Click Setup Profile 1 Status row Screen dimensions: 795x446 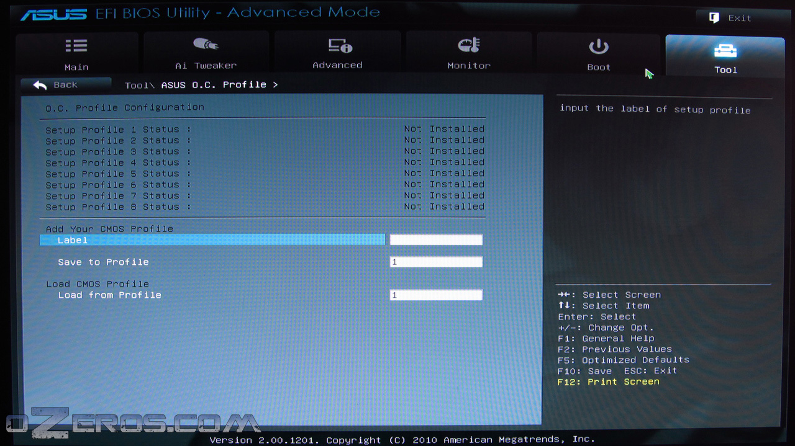coord(265,130)
